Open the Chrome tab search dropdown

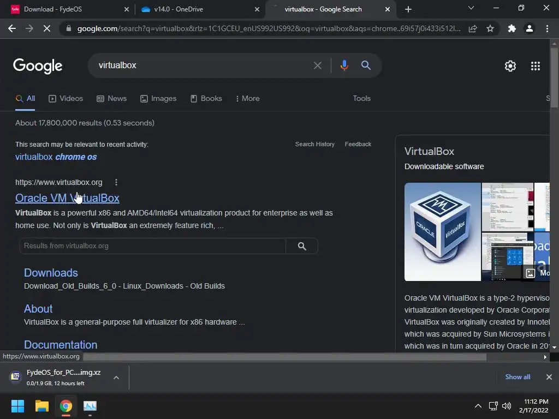471,8
